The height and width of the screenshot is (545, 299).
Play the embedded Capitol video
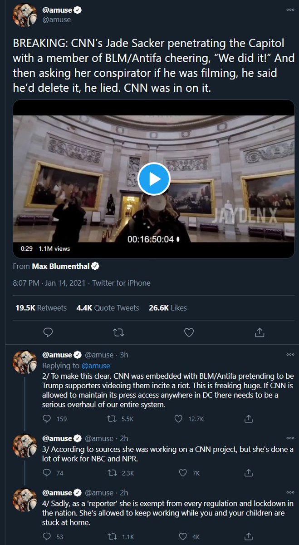point(153,178)
